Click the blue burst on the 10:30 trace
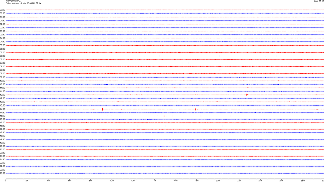The width and height of the screenshot is (324, 182). (x=107, y=84)
